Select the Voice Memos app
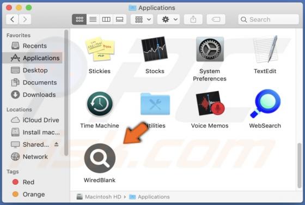 click(x=210, y=104)
